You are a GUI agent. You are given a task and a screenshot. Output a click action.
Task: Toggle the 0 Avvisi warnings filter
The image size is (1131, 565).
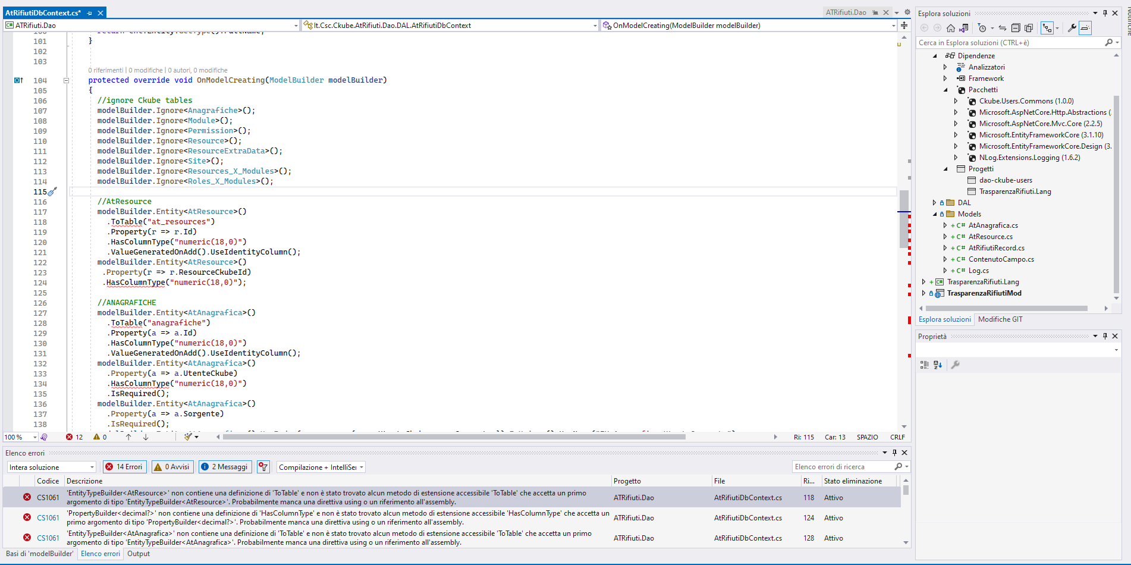(x=172, y=467)
